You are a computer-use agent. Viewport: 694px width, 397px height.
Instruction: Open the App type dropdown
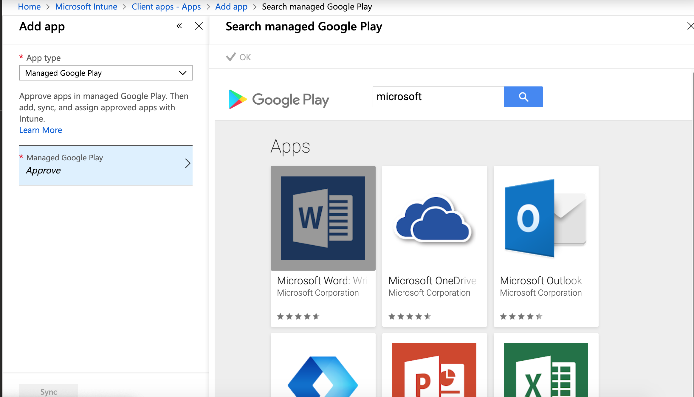point(106,73)
